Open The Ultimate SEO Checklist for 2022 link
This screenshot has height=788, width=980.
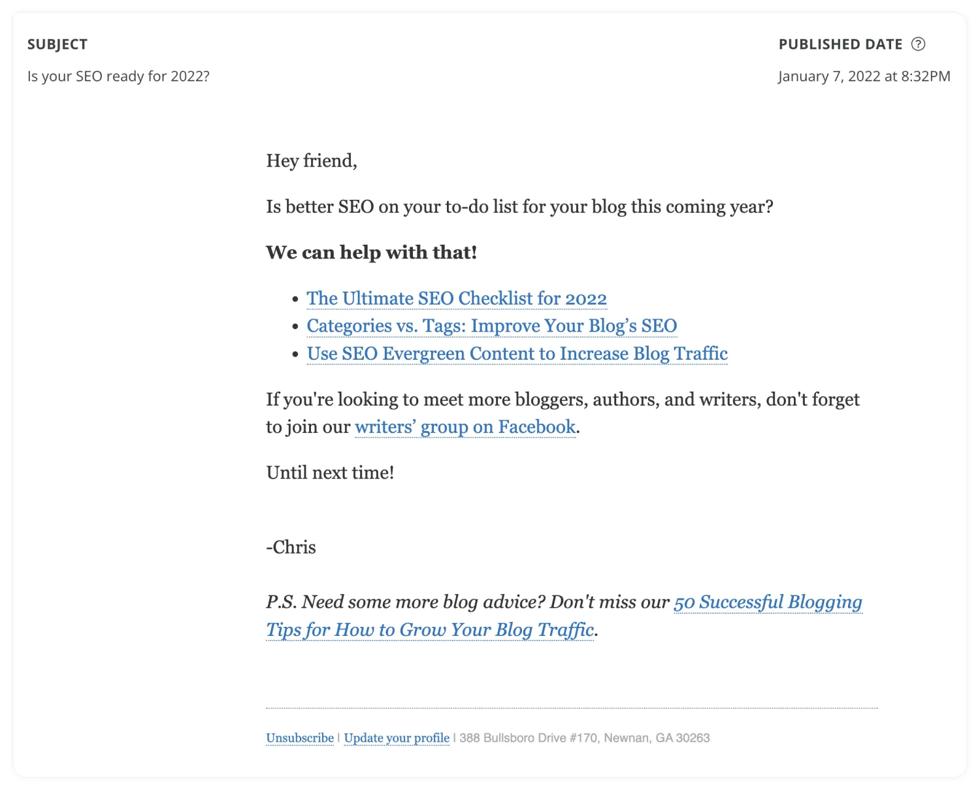(x=457, y=298)
